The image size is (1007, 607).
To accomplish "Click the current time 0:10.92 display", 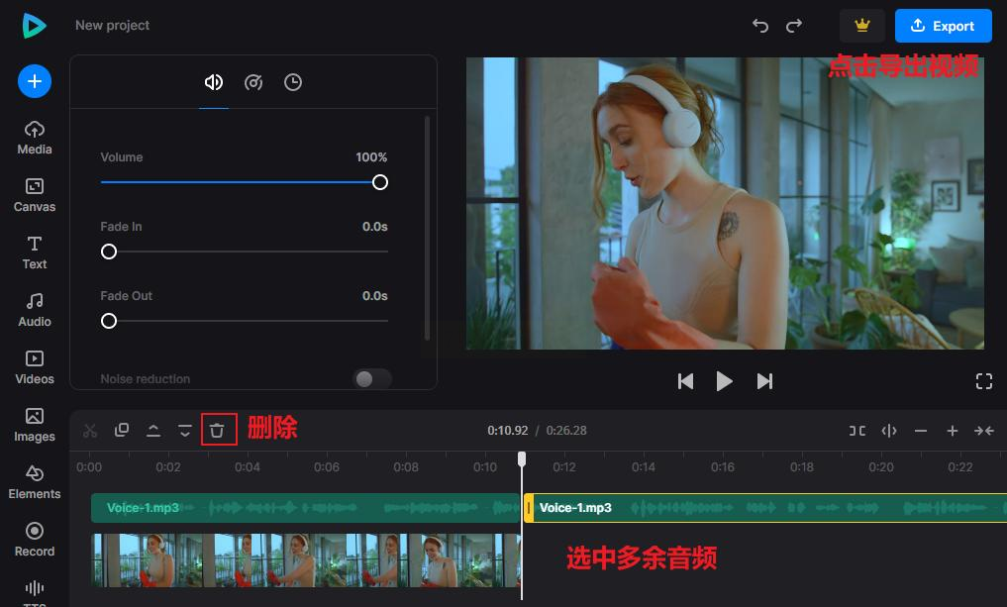I will tap(507, 431).
